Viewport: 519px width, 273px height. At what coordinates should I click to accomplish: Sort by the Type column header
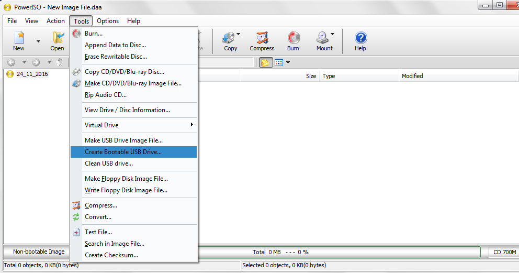[359, 76]
